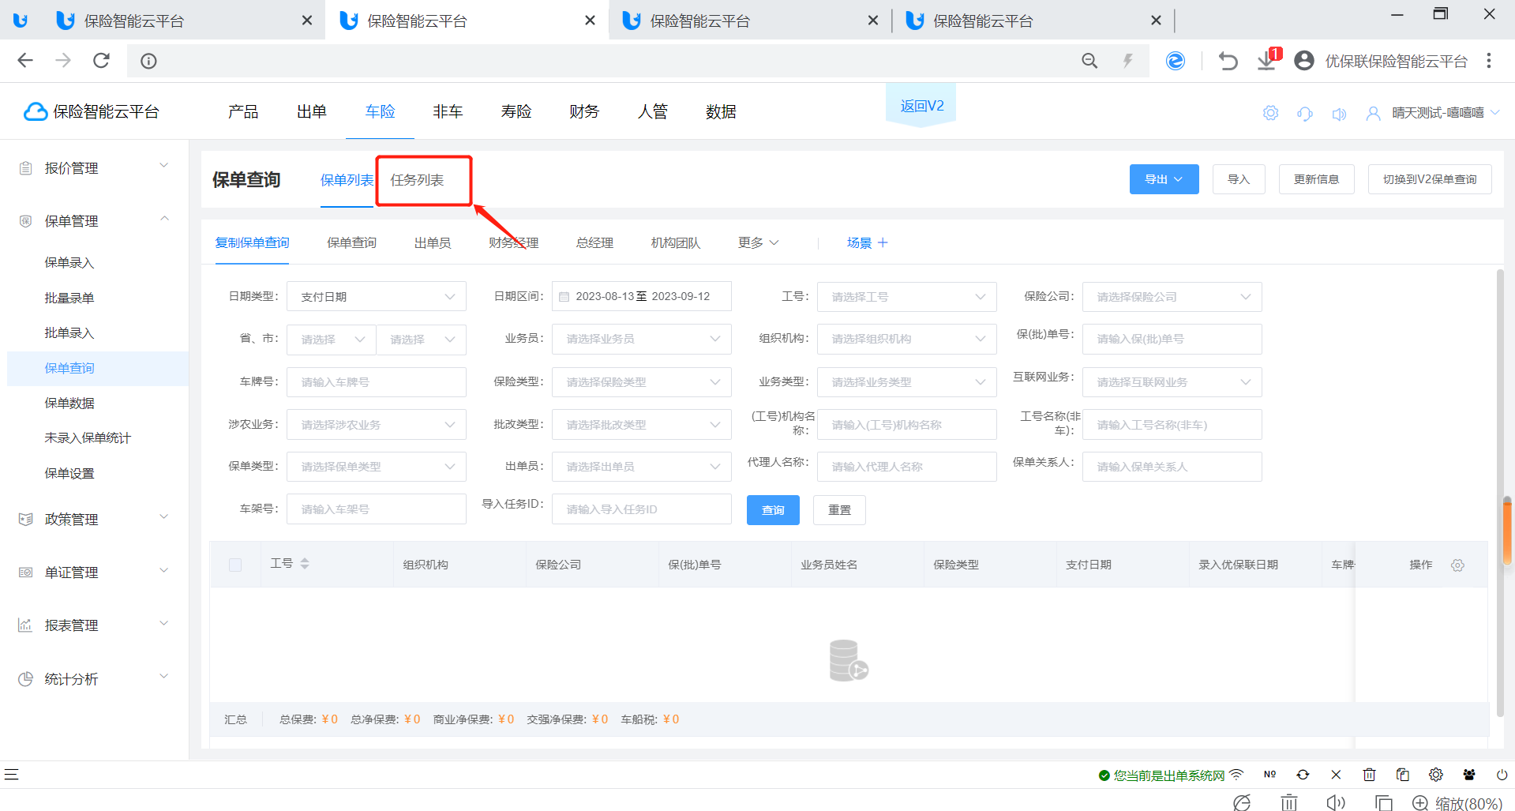
Task: Click the lightning speed-mode icon in the address bar
Action: pos(1128,61)
